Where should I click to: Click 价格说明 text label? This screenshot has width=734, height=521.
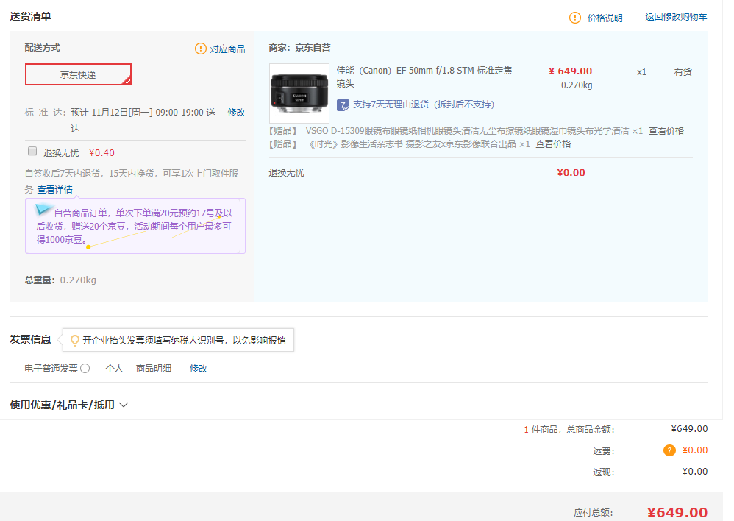(x=605, y=18)
